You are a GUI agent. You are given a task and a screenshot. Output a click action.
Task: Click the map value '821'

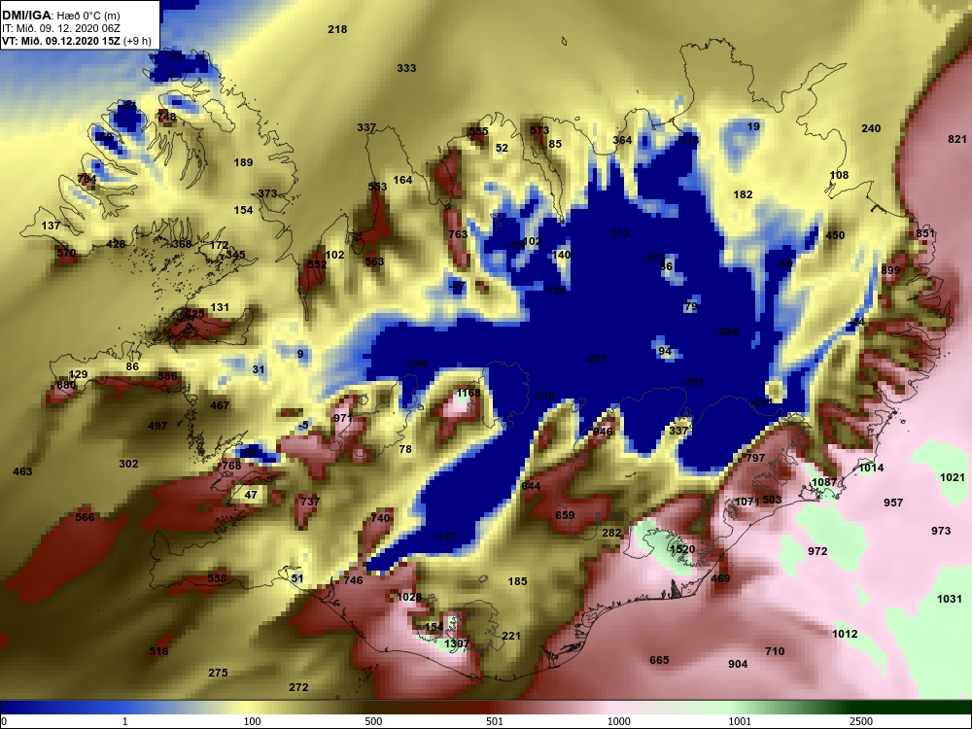point(957,139)
